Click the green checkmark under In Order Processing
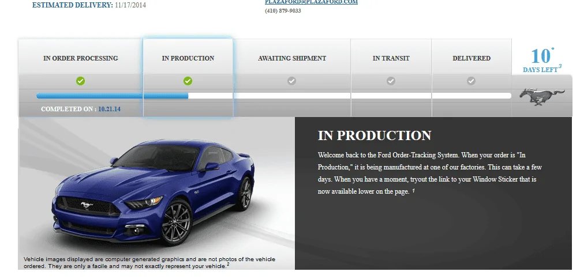Viewport: 580px width, 279px height. click(80, 81)
